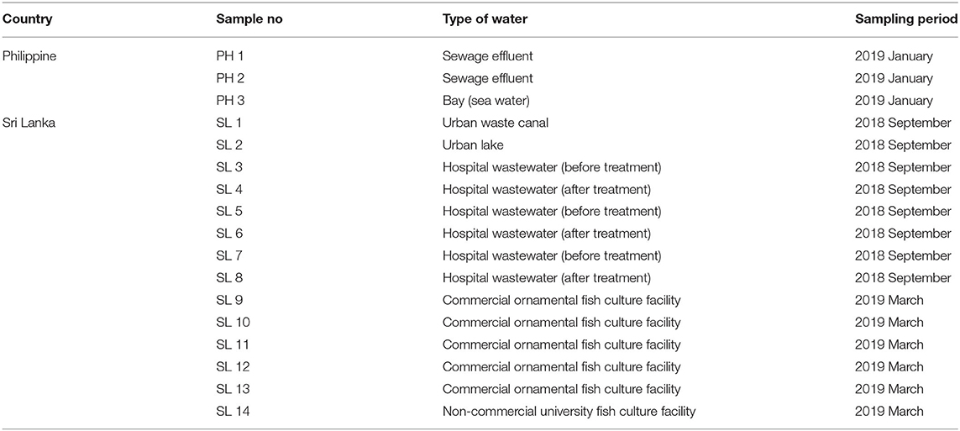Click SL 9 Commercial ornamental fish culture cell
Image resolution: width=960 pixels, height=431 pixels.
561,300
